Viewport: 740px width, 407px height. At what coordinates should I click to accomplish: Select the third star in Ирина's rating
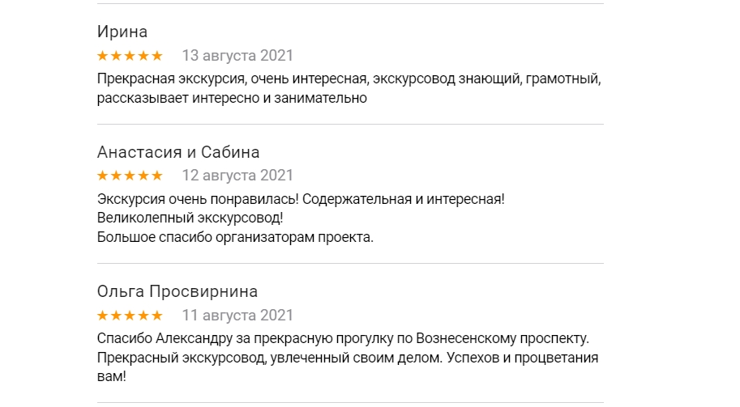(130, 56)
